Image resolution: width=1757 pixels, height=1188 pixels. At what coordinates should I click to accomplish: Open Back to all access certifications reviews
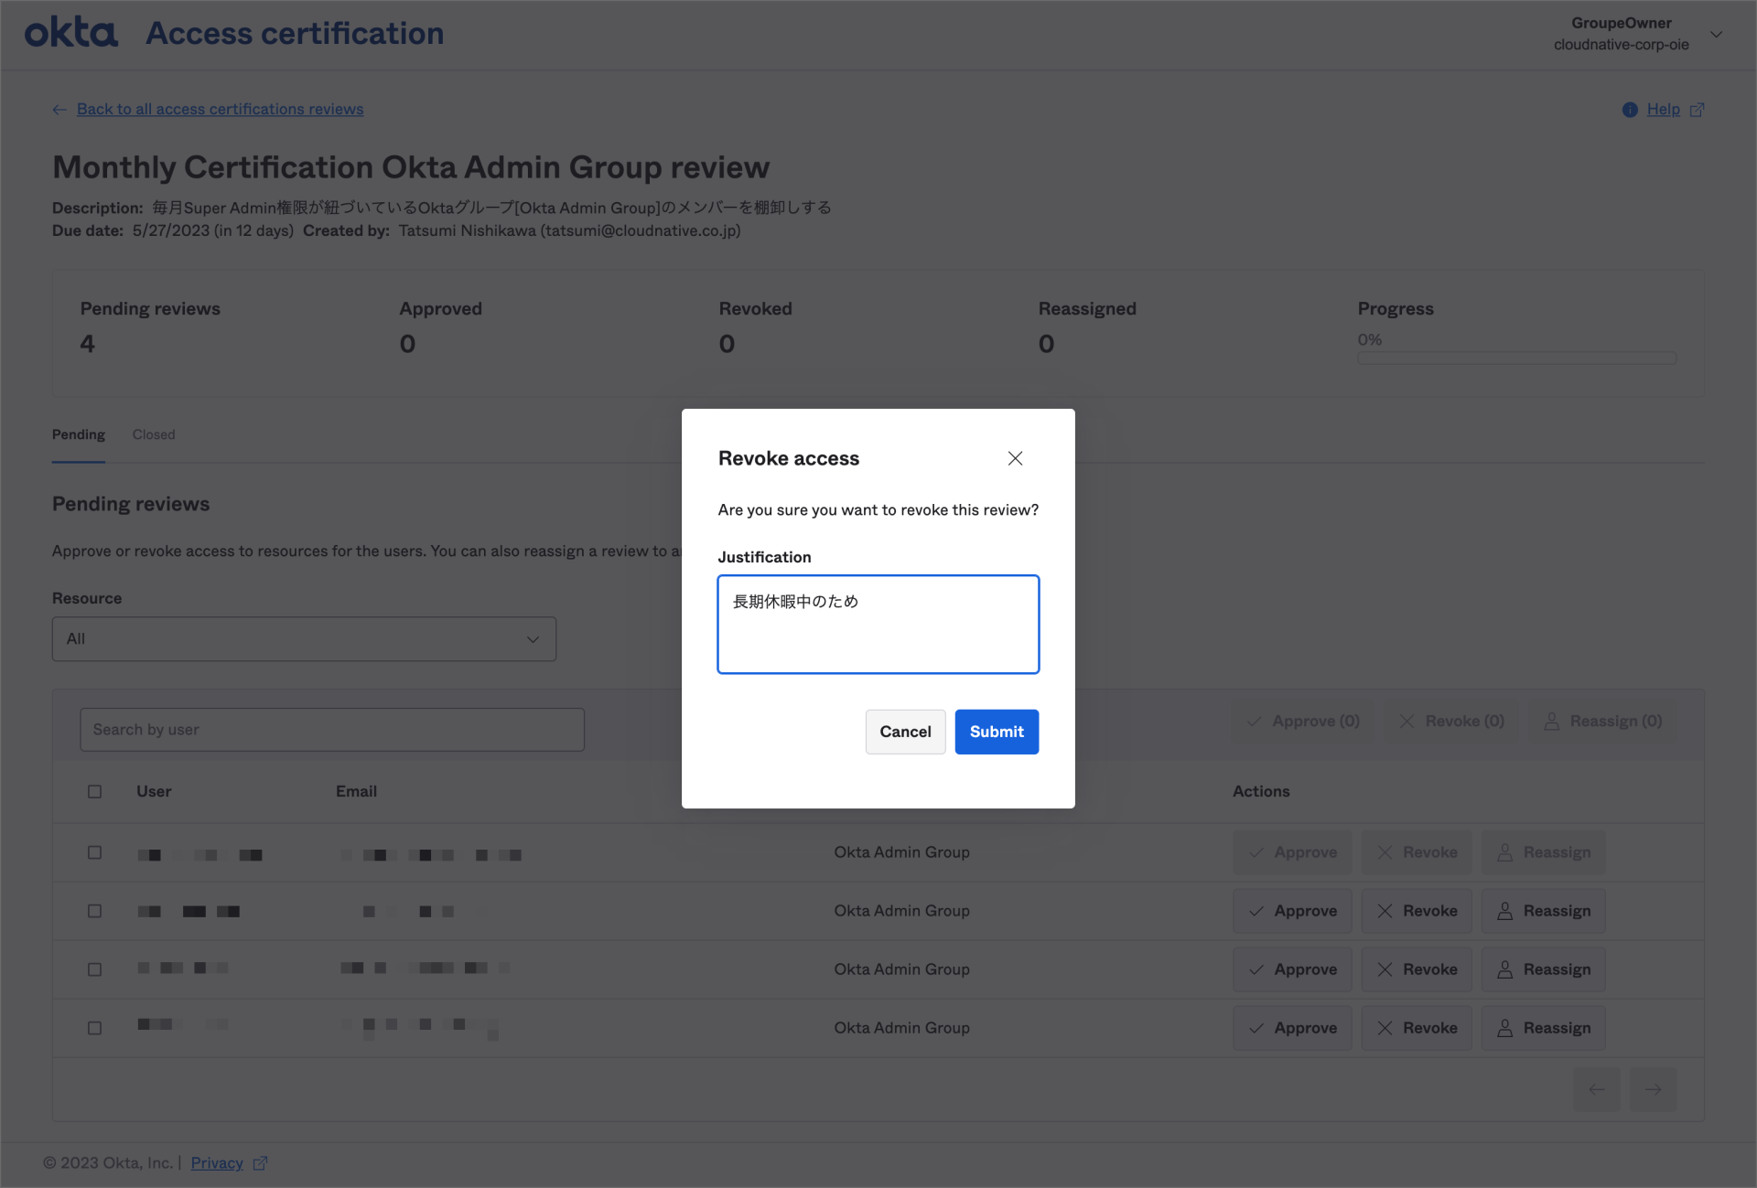[220, 109]
